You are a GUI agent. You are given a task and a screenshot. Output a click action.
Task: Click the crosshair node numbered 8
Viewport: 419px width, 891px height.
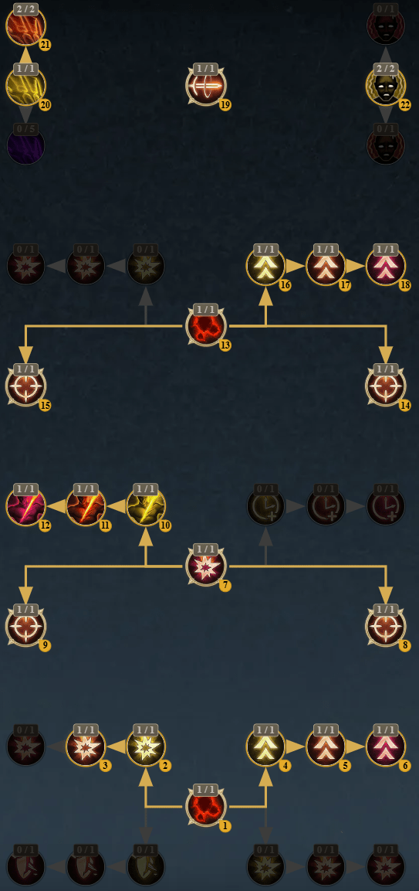point(386,626)
